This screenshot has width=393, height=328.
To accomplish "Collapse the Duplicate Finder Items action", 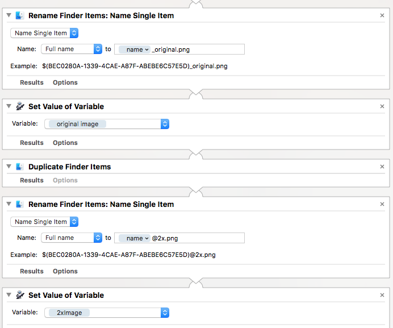I will point(9,167).
